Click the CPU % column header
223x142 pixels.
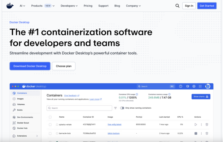click(x=180, y=117)
